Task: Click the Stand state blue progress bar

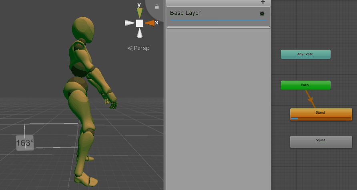Action: [295, 118]
